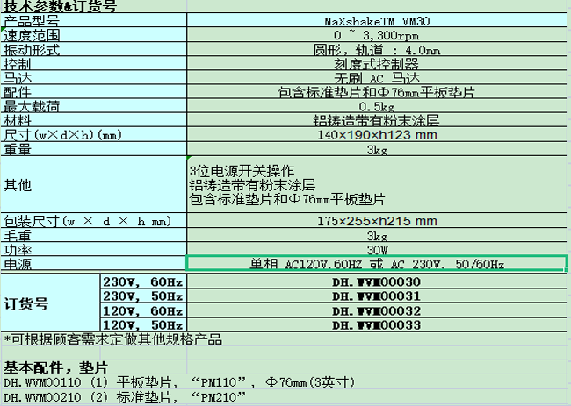Click the 振动形式 label cell
Screen dimensions: 571x406
pos(94,49)
